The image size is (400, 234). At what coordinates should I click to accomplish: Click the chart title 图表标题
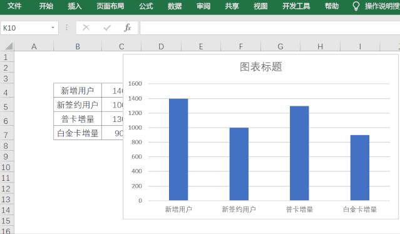pos(260,67)
